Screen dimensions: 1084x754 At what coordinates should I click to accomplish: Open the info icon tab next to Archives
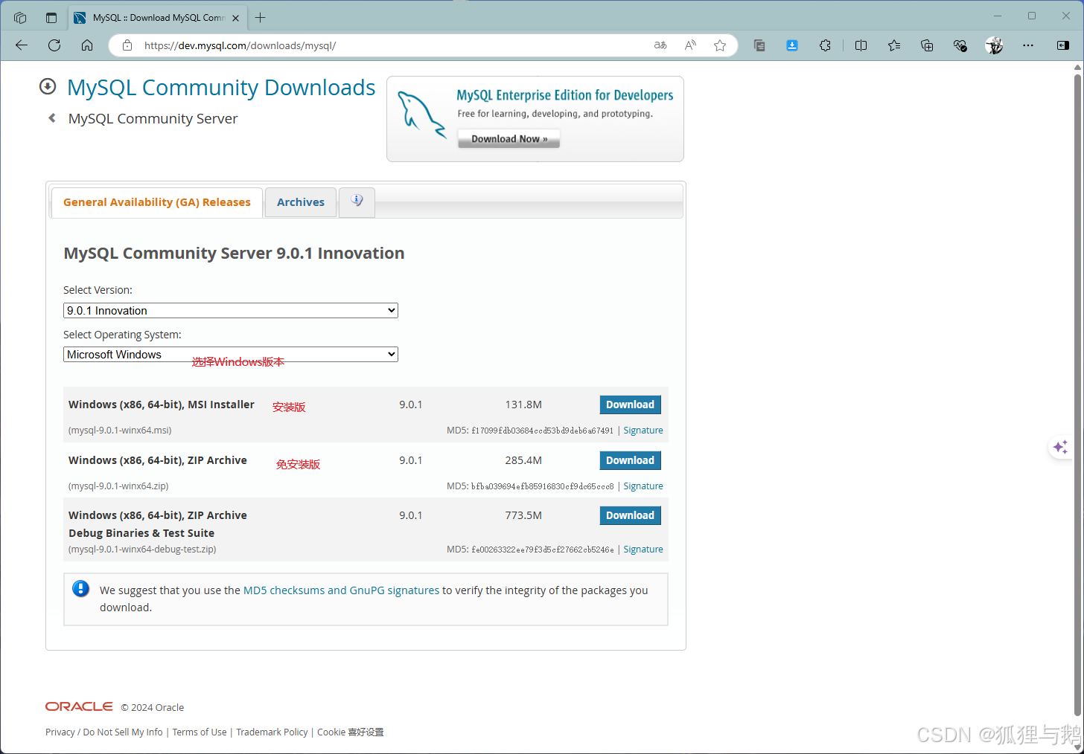pos(357,202)
